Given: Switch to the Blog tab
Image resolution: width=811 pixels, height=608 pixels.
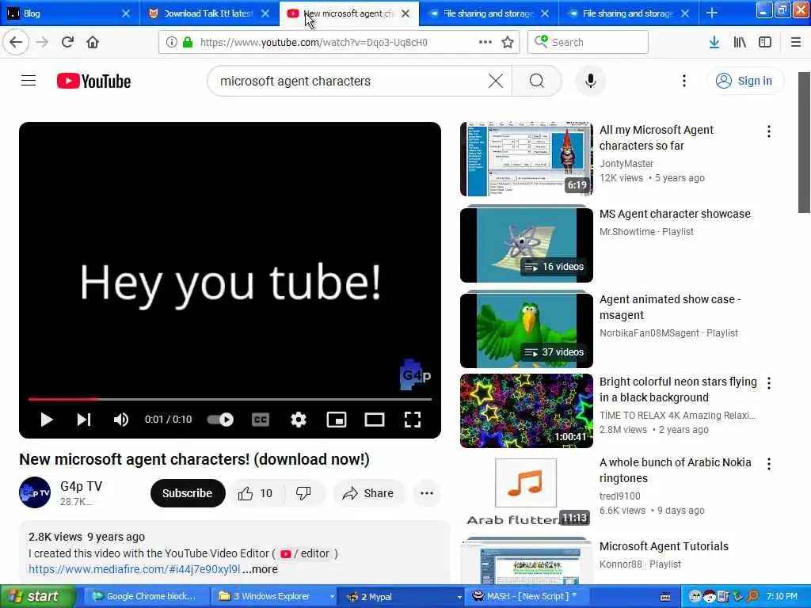Looking at the screenshot, I should click(x=70, y=13).
